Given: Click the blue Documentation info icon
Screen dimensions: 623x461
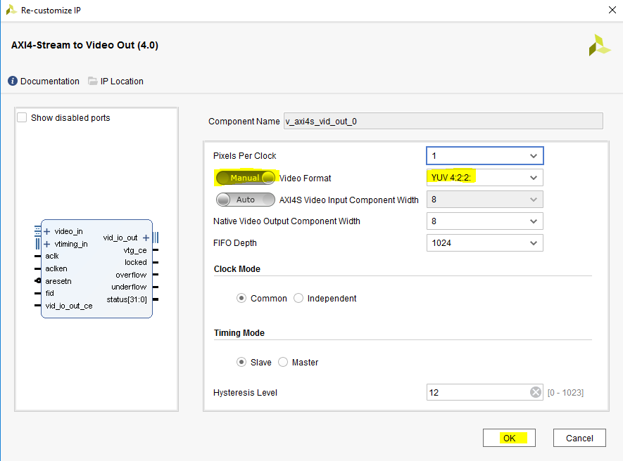Looking at the screenshot, I should (x=12, y=81).
